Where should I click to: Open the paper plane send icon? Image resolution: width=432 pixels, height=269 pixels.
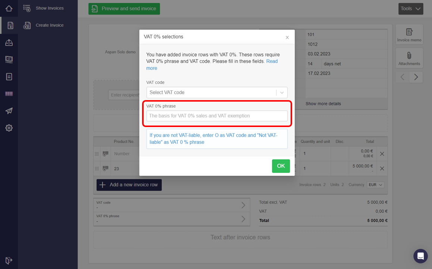click(x=9, y=111)
